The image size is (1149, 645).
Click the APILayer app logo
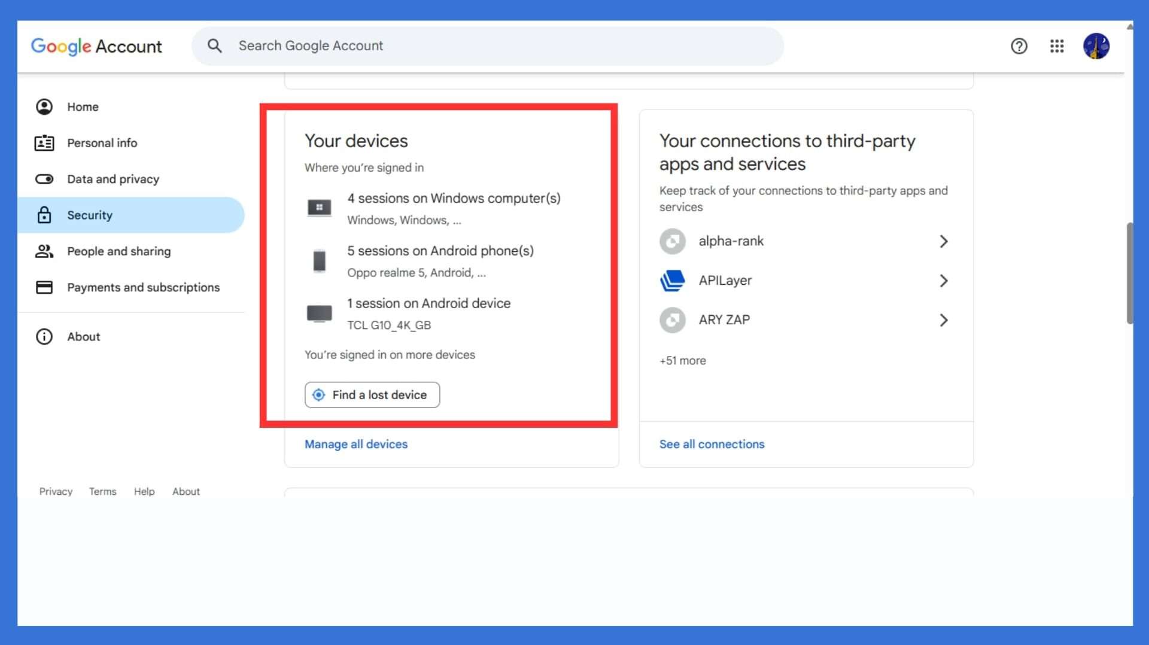coord(673,281)
